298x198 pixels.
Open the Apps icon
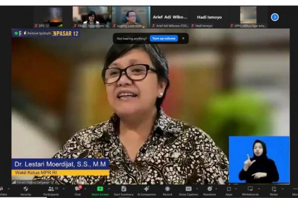[x=229, y=189]
